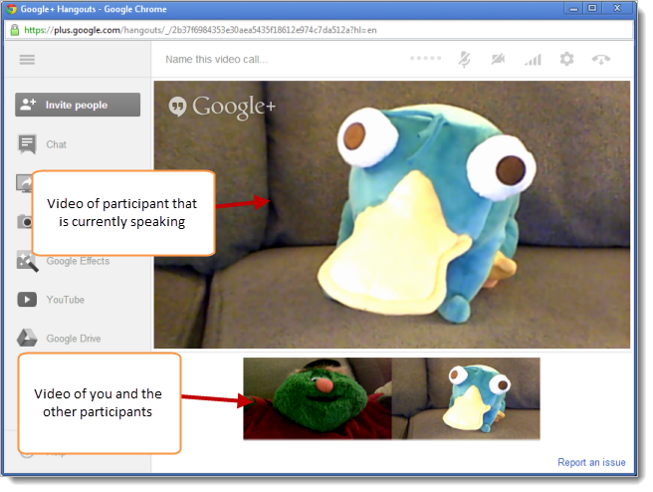Select the Google Drive sidebar label
The image size is (653, 492).
[x=74, y=339]
